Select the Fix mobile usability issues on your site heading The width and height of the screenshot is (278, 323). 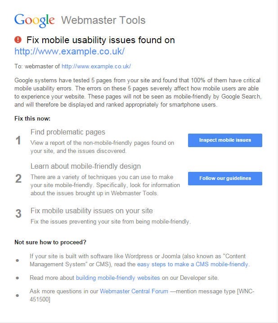click(92, 211)
